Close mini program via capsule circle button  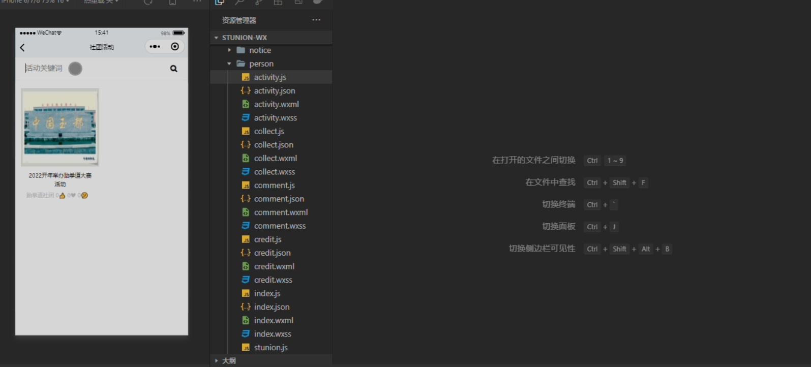175,47
